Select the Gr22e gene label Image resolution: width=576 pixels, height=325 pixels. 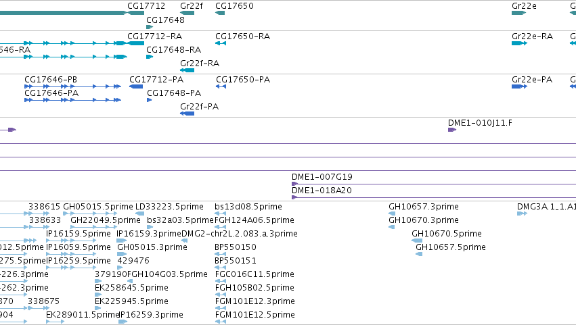pos(524,6)
